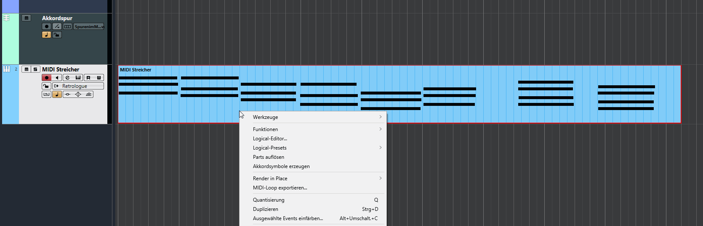Click 'Logical-Editor...' in the context menu
The image size is (703, 226).
[270, 139]
